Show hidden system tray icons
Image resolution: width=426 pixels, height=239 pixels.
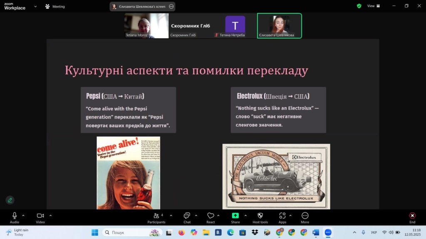click(x=354, y=232)
